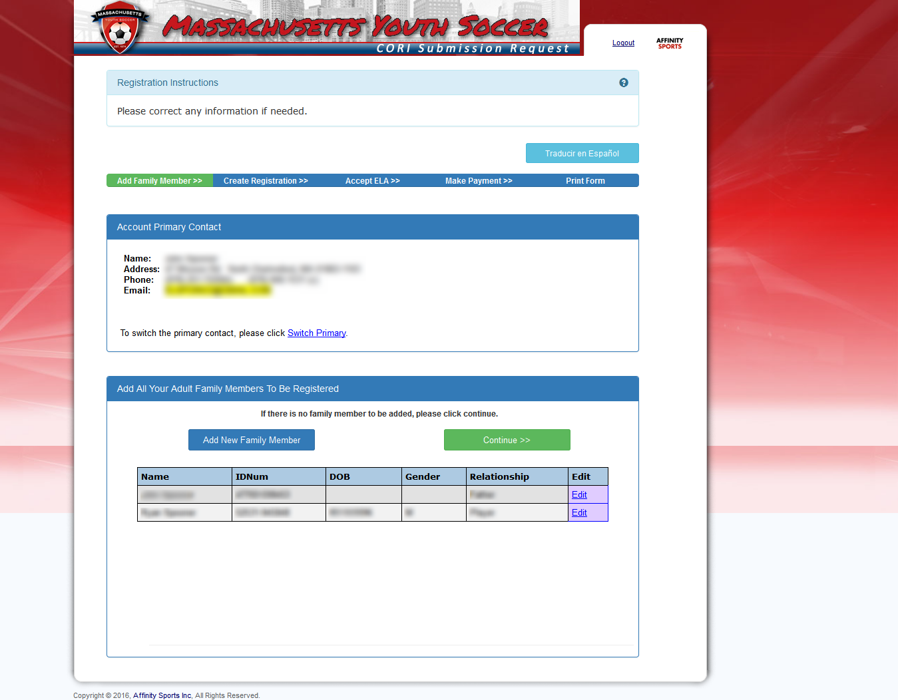
Task: Click the Affinity Sports logo
Action: pyautogui.click(x=670, y=43)
